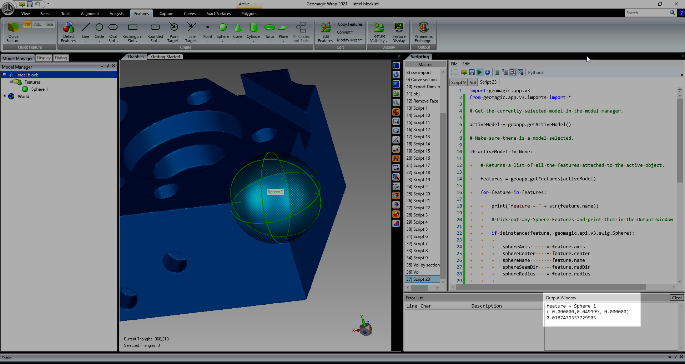Expand the World tree node
Screen dimensions: 685x364
(4, 96)
